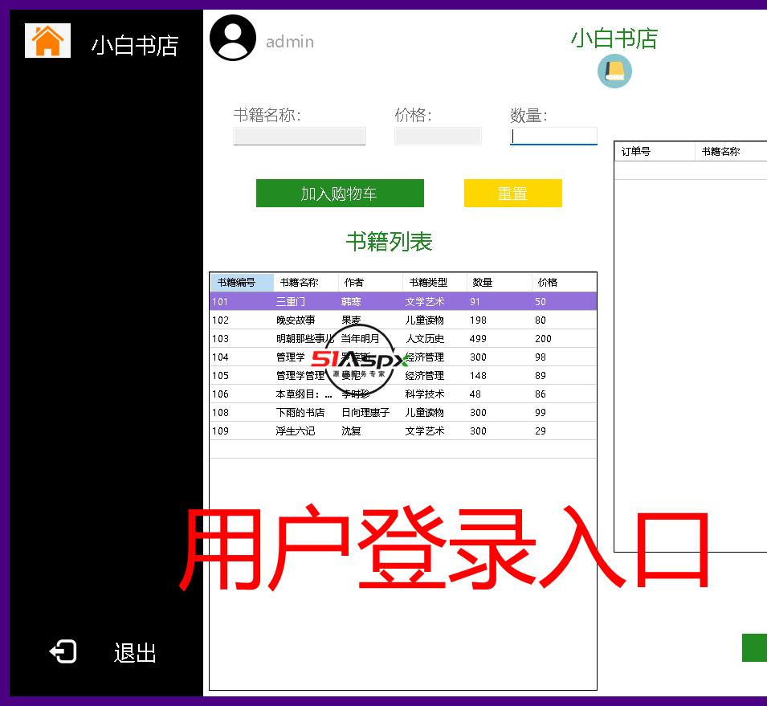This screenshot has height=706, width=767.
Task: Click the 书籍编号 column header
Action: (242, 282)
